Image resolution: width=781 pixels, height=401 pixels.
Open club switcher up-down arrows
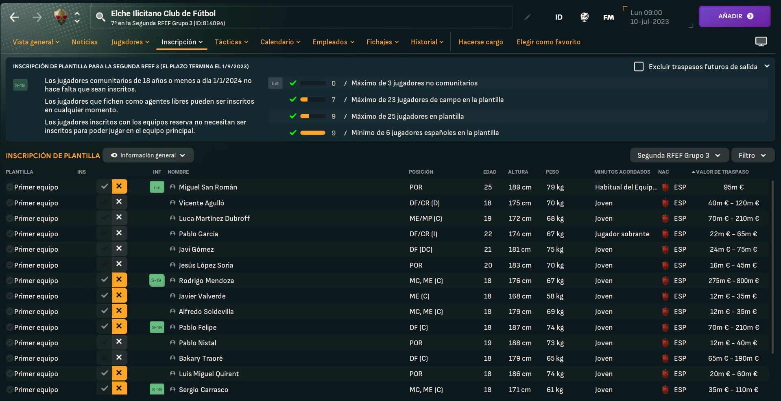click(x=77, y=17)
